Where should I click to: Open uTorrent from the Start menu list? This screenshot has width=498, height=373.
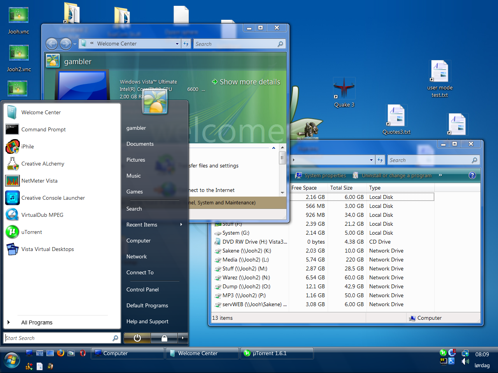click(62, 232)
